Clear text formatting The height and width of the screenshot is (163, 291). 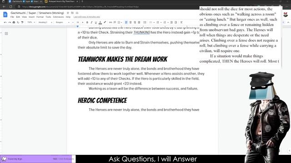181,22
